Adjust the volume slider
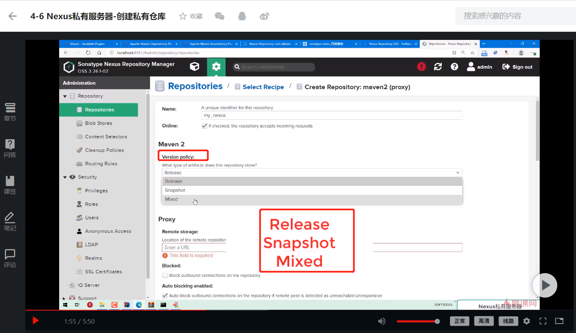The image size is (576, 333). point(418,321)
